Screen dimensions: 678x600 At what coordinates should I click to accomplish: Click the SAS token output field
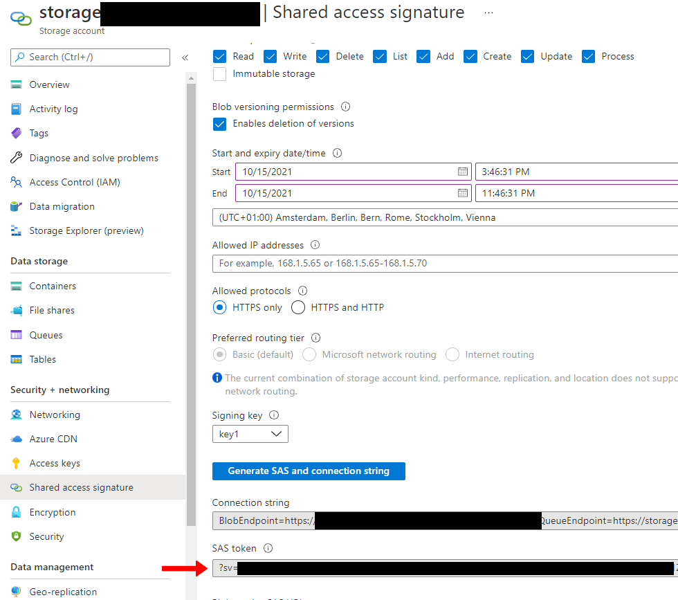[445, 567]
